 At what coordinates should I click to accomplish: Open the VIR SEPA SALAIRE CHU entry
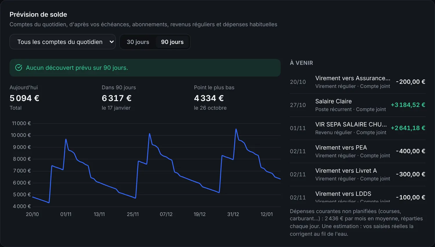pos(358,128)
